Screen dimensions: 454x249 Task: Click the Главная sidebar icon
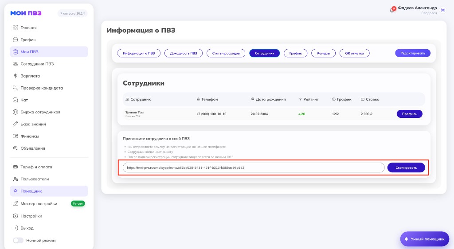click(16, 28)
